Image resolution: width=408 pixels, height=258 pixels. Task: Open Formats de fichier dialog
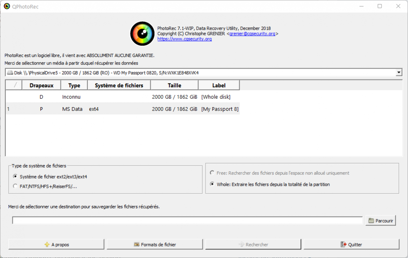tap(155, 245)
